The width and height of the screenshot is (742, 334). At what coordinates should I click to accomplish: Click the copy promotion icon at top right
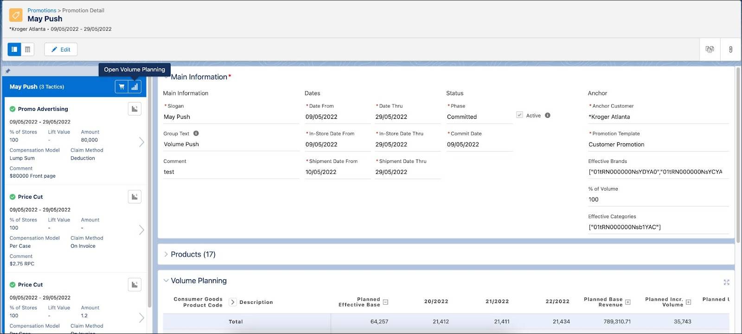pos(710,49)
